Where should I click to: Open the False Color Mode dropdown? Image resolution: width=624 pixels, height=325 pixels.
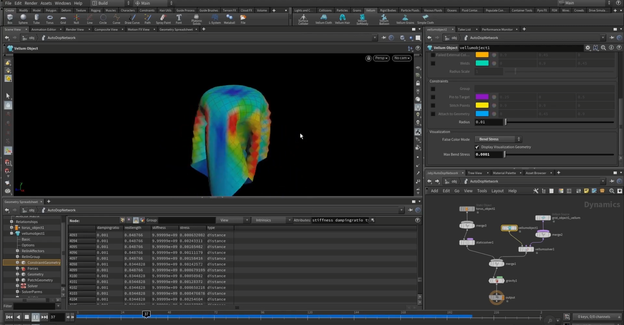point(498,139)
